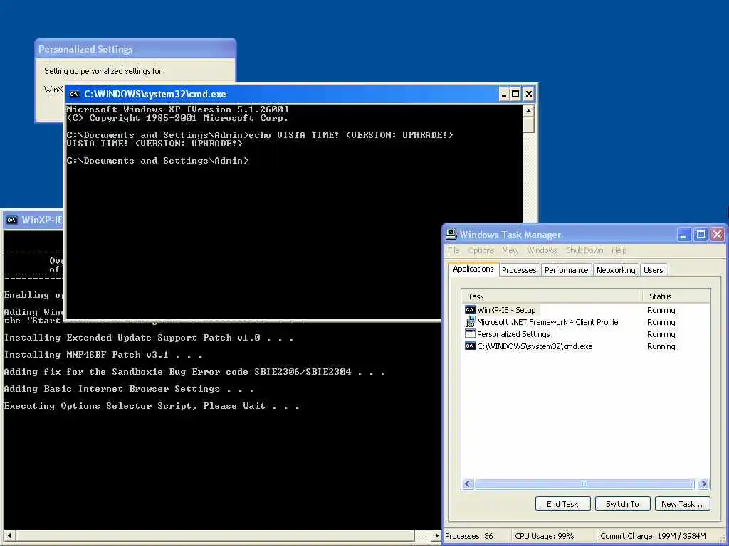
Task: Click the WinXP-IE console title bar icon
Action: click(12, 220)
